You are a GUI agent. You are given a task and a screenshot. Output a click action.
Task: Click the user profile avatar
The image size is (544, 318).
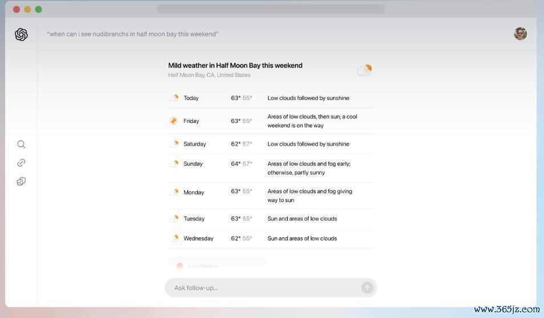tap(520, 34)
